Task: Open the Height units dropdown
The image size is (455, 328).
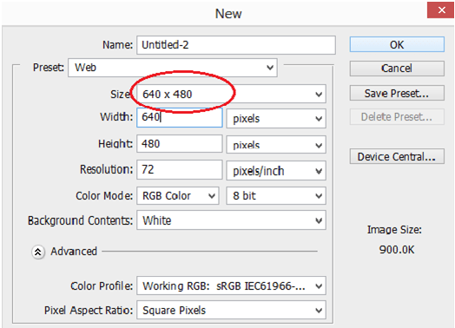Action: (x=276, y=144)
